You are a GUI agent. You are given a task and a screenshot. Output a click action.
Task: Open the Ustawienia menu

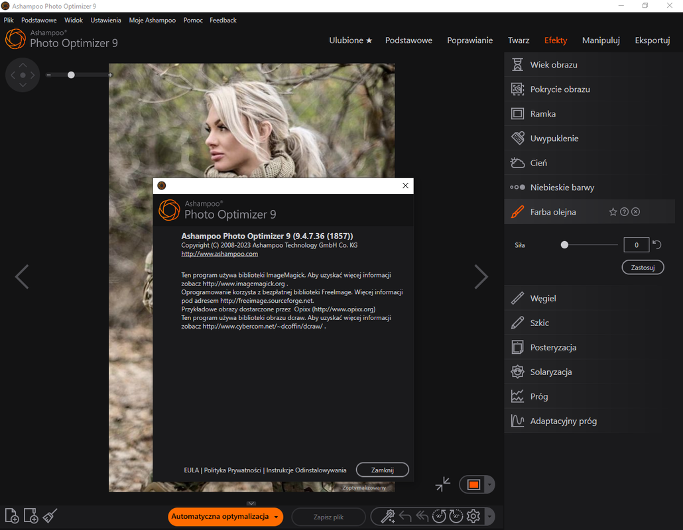pyautogui.click(x=106, y=20)
